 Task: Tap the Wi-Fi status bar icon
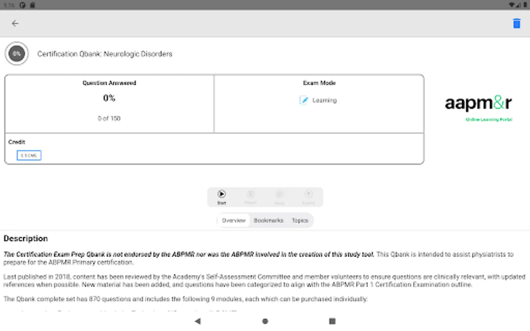point(512,5)
